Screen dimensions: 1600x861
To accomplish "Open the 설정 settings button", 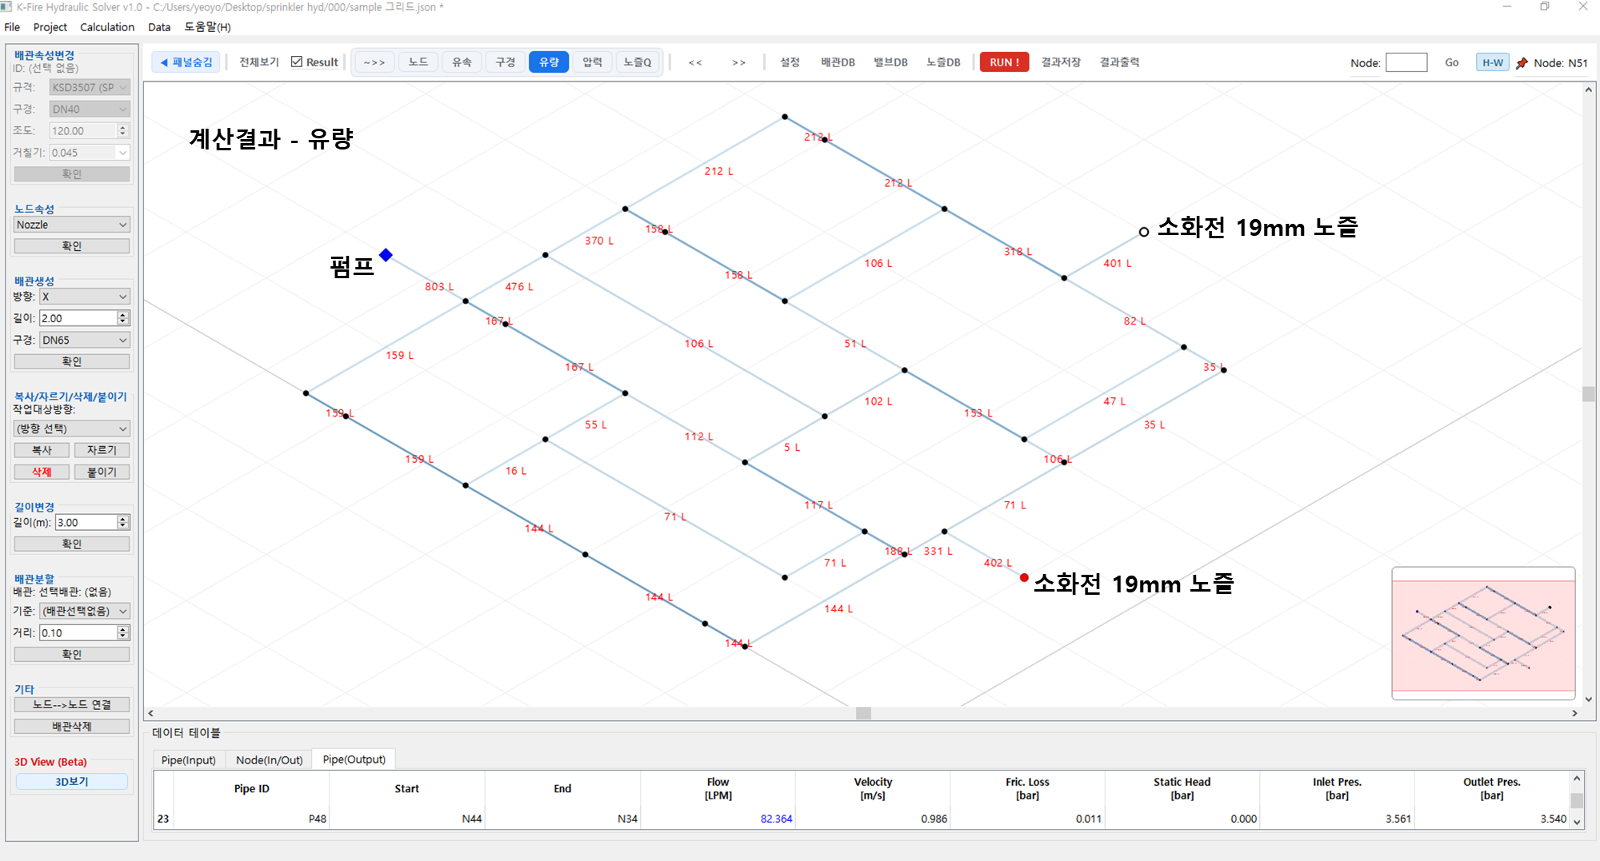I will click(x=790, y=62).
